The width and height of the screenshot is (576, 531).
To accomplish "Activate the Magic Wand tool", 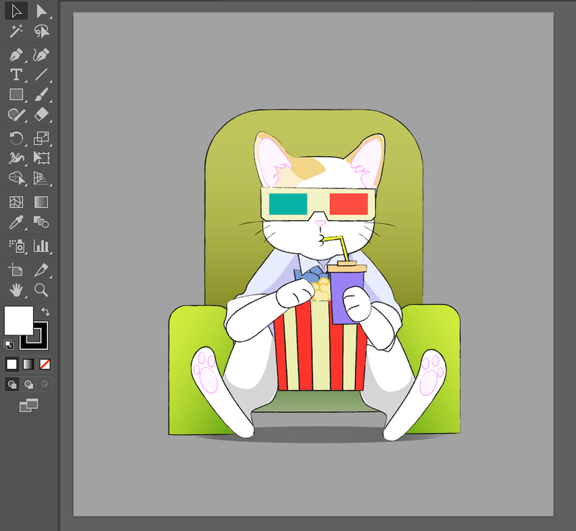I will point(17,31).
